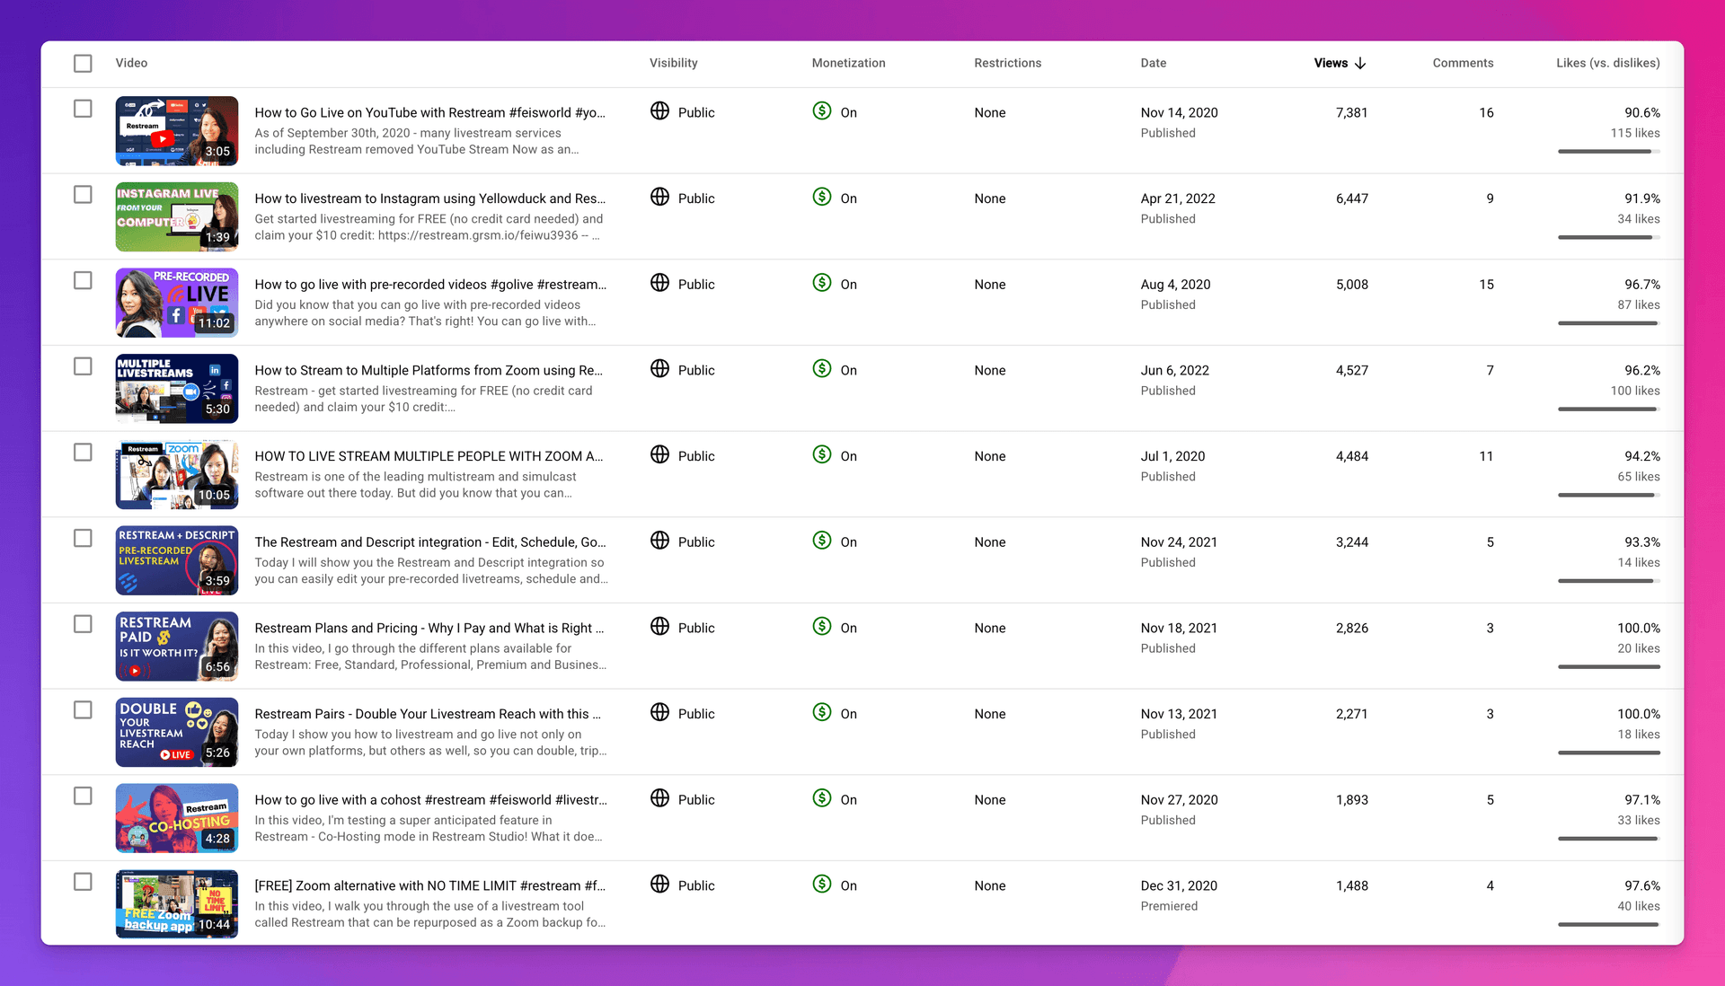1725x986 pixels.
Task: Open the title Restream Pairs - Double Your Livestream Reach
Action: [428, 714]
